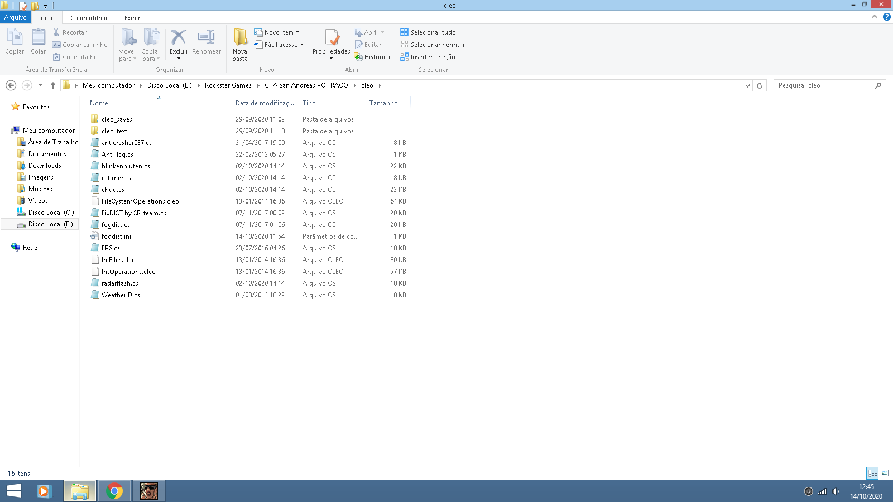Click the Pesquisar cleo search box

(x=829, y=85)
